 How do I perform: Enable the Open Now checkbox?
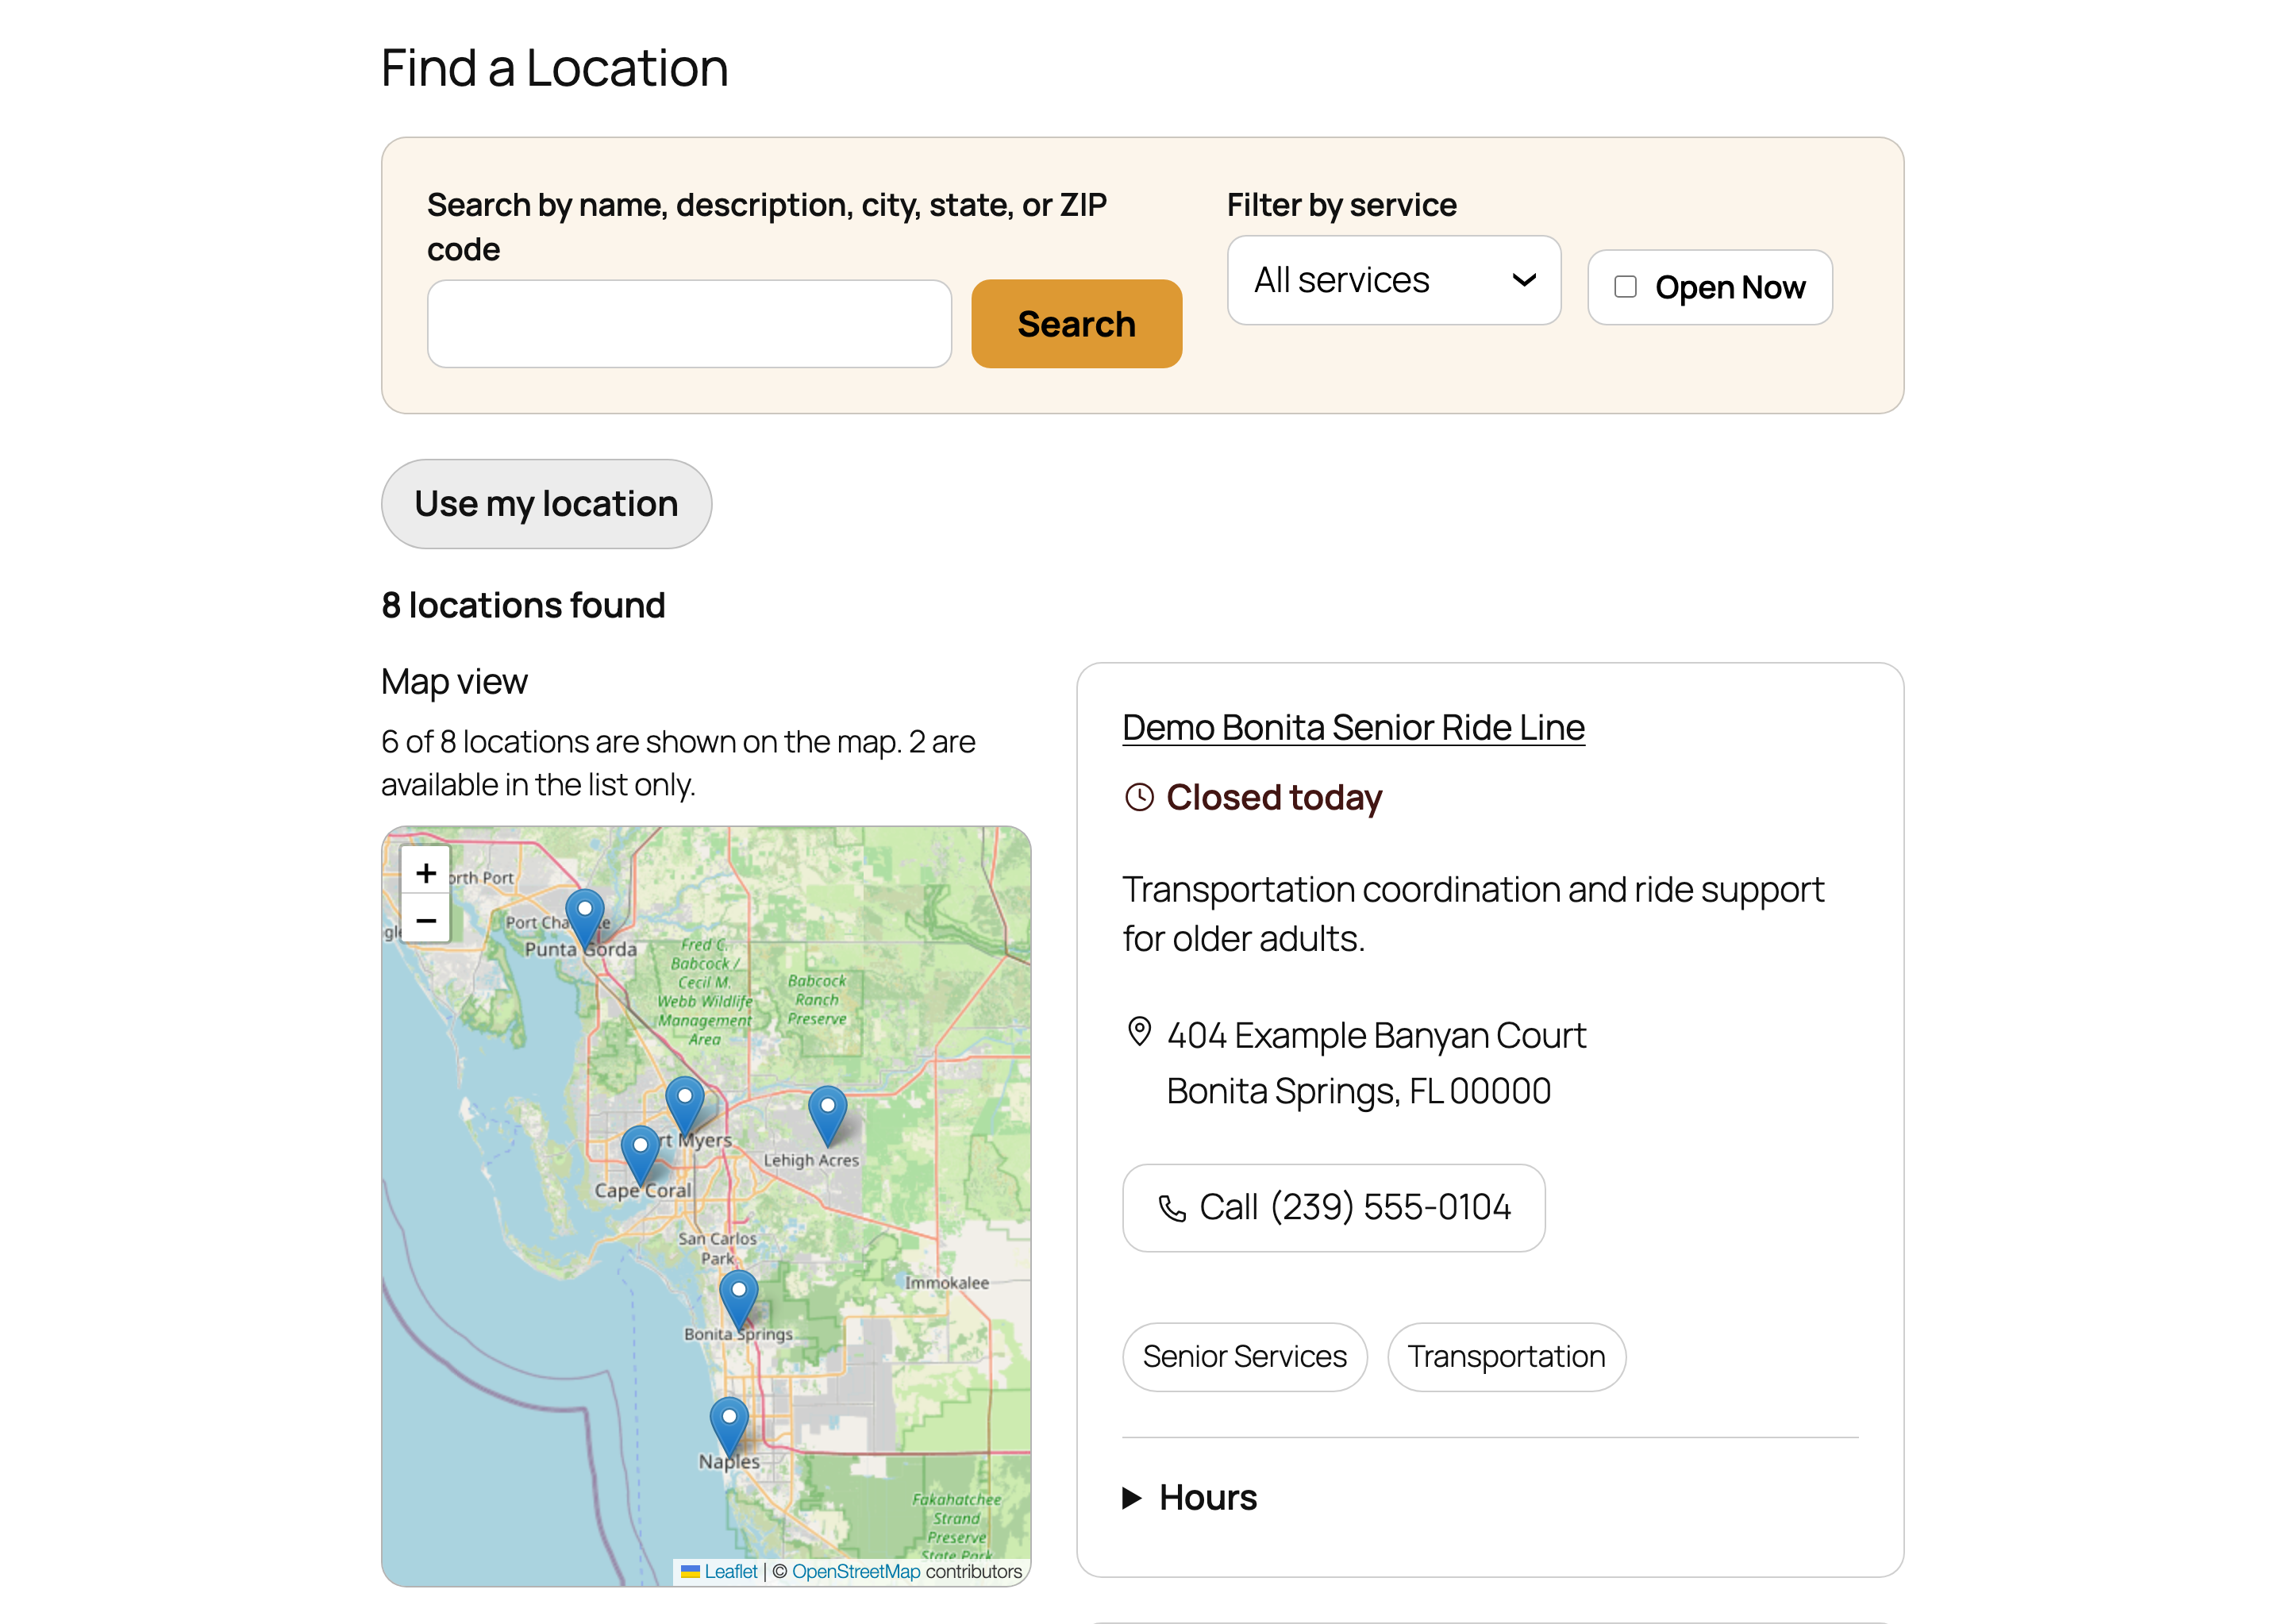click(x=1626, y=287)
